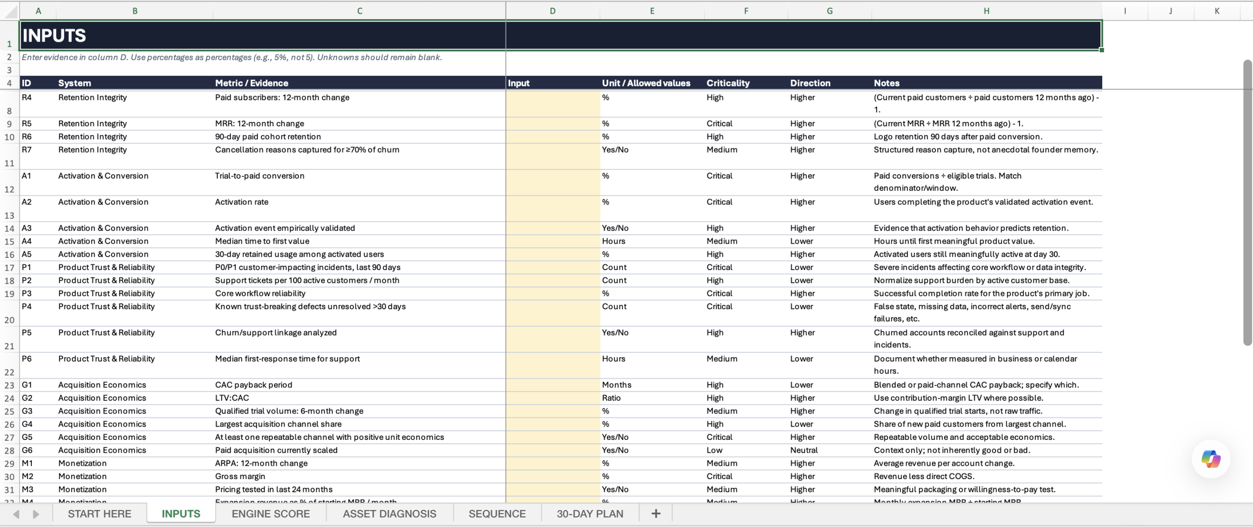The height and width of the screenshot is (527, 1253).
Task: Switch to the START HERE sheet tab
Action: click(99, 513)
